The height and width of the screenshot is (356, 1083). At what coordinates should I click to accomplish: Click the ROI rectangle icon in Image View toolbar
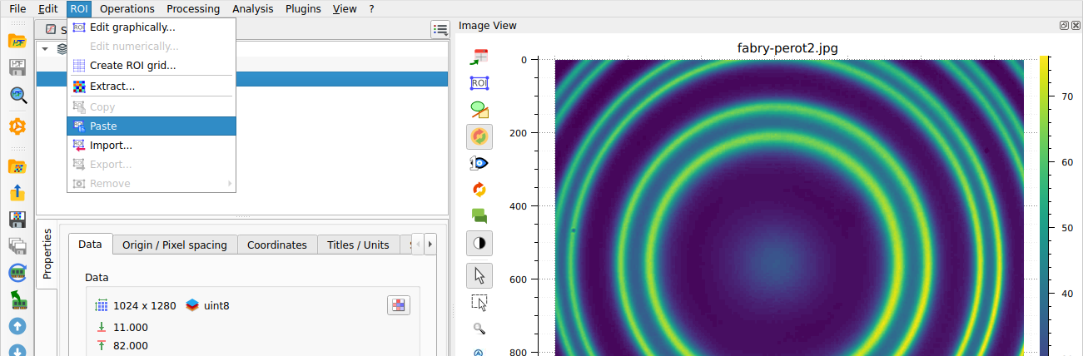coord(479,83)
